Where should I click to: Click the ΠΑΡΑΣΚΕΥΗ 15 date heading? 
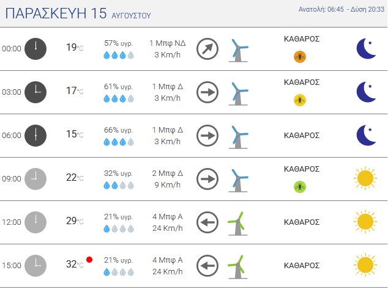click(x=56, y=13)
